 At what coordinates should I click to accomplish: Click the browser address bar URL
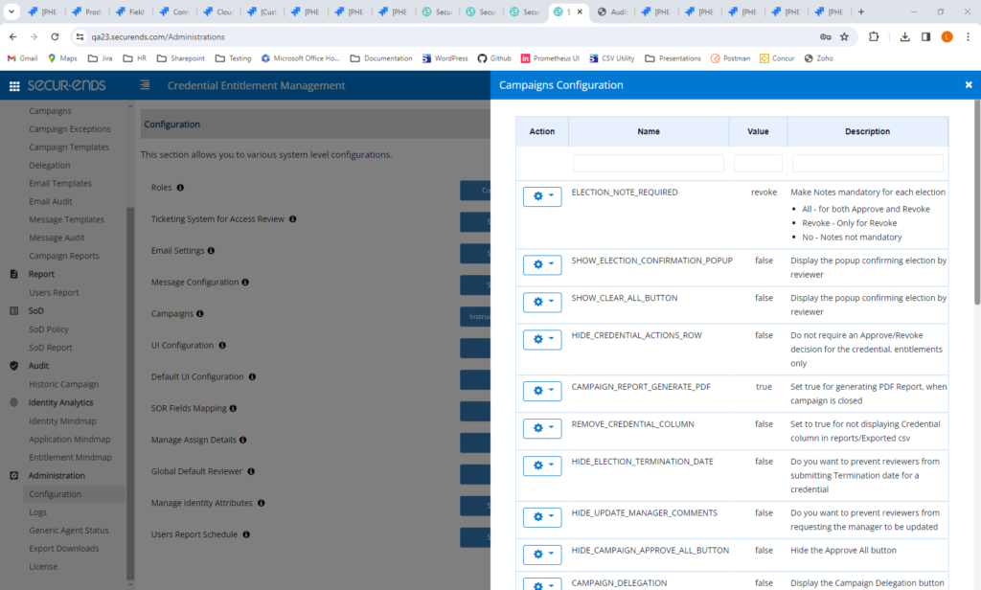pyautogui.click(x=158, y=37)
